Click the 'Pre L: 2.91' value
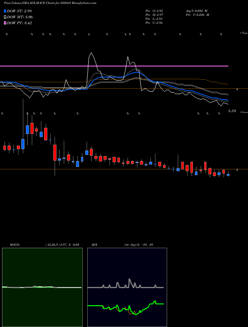This screenshot has width=248, height=327. pos(154,19)
